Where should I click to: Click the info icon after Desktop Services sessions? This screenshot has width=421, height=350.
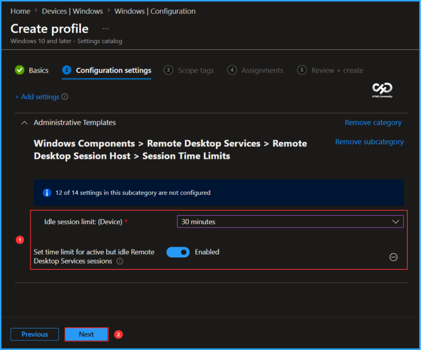pos(120,261)
